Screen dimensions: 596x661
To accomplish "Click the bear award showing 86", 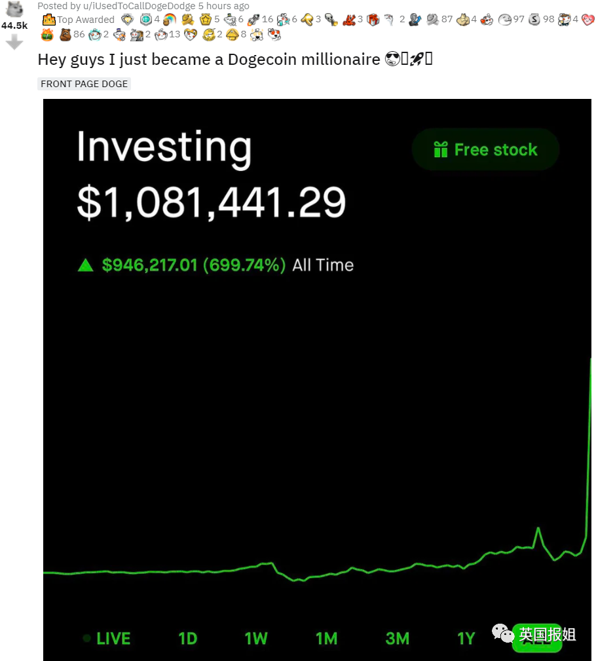I will point(65,35).
